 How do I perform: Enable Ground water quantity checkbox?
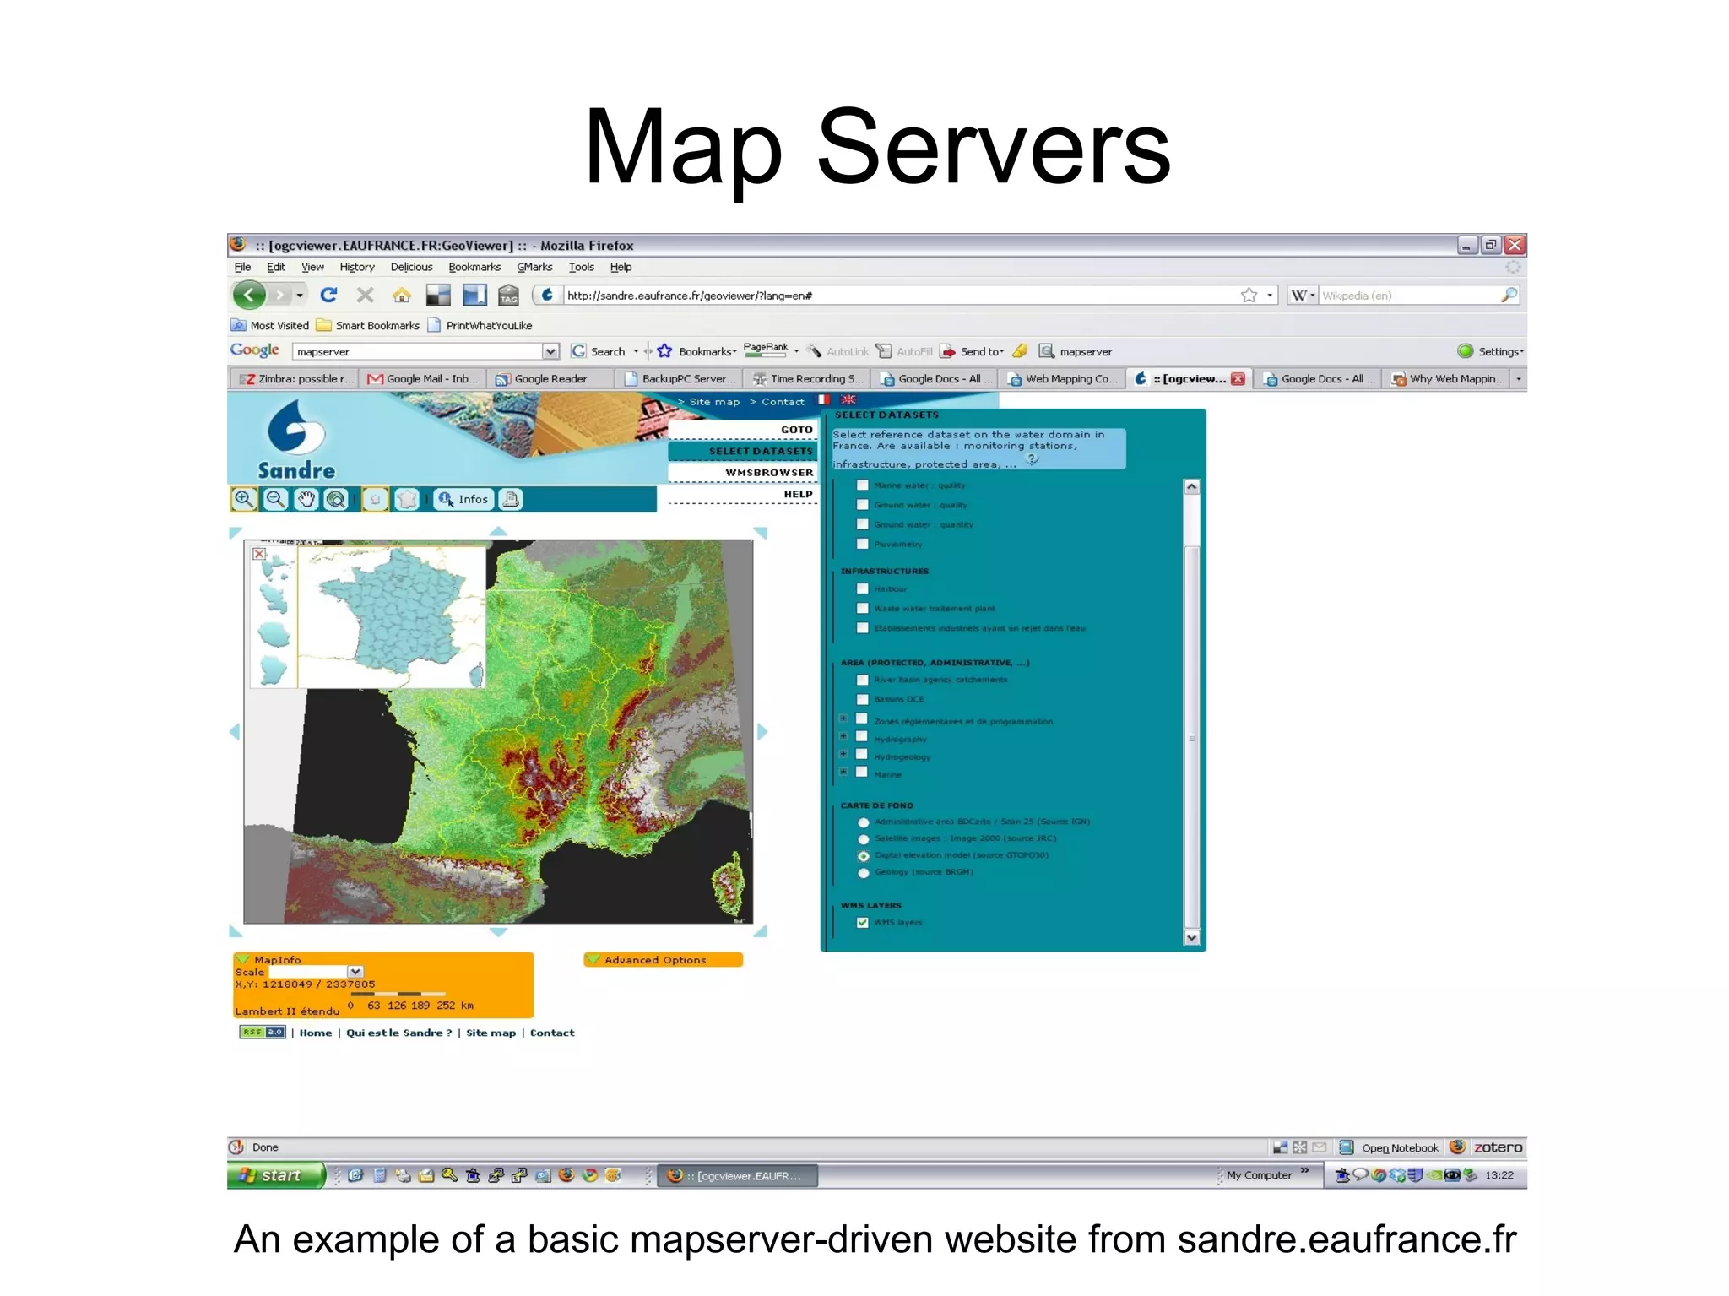click(x=862, y=523)
